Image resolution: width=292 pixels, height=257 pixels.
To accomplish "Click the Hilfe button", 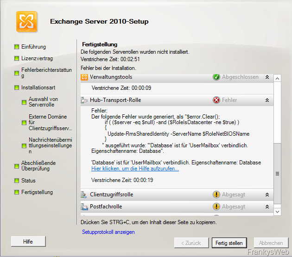I will click(x=28, y=242).
